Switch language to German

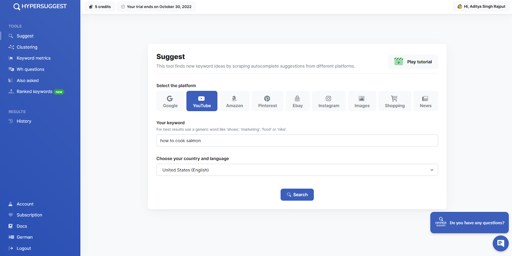(25, 237)
